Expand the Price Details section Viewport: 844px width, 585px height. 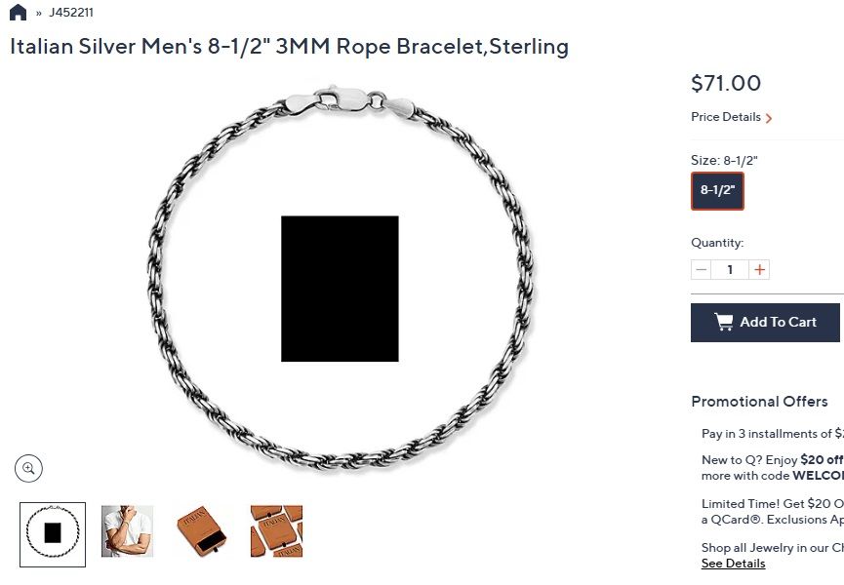[x=725, y=117]
